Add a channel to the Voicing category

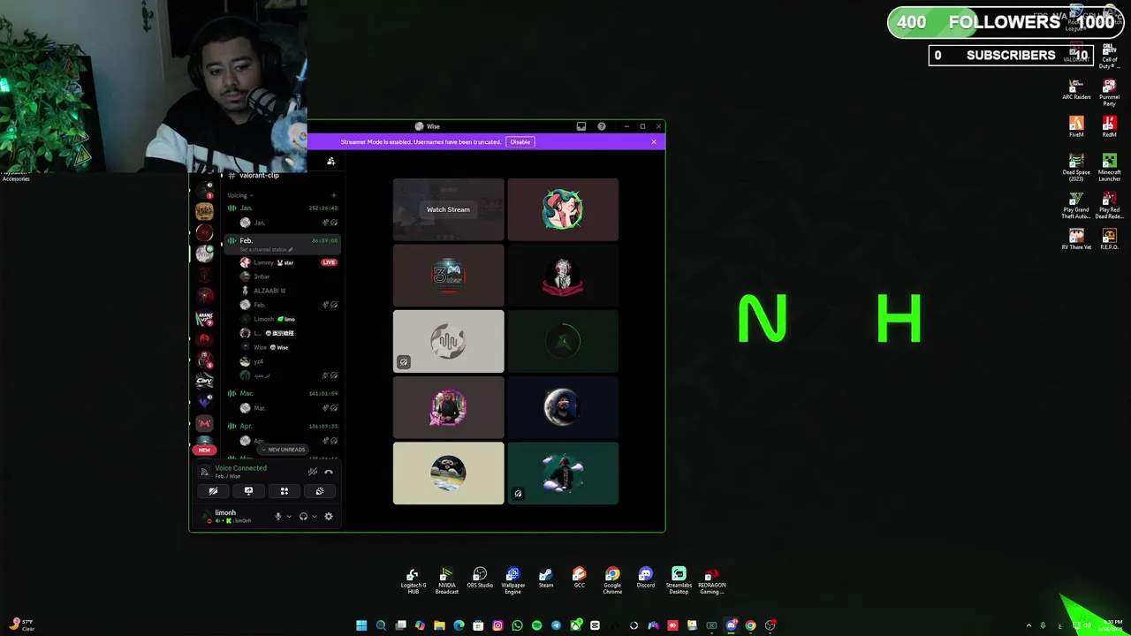(x=333, y=195)
